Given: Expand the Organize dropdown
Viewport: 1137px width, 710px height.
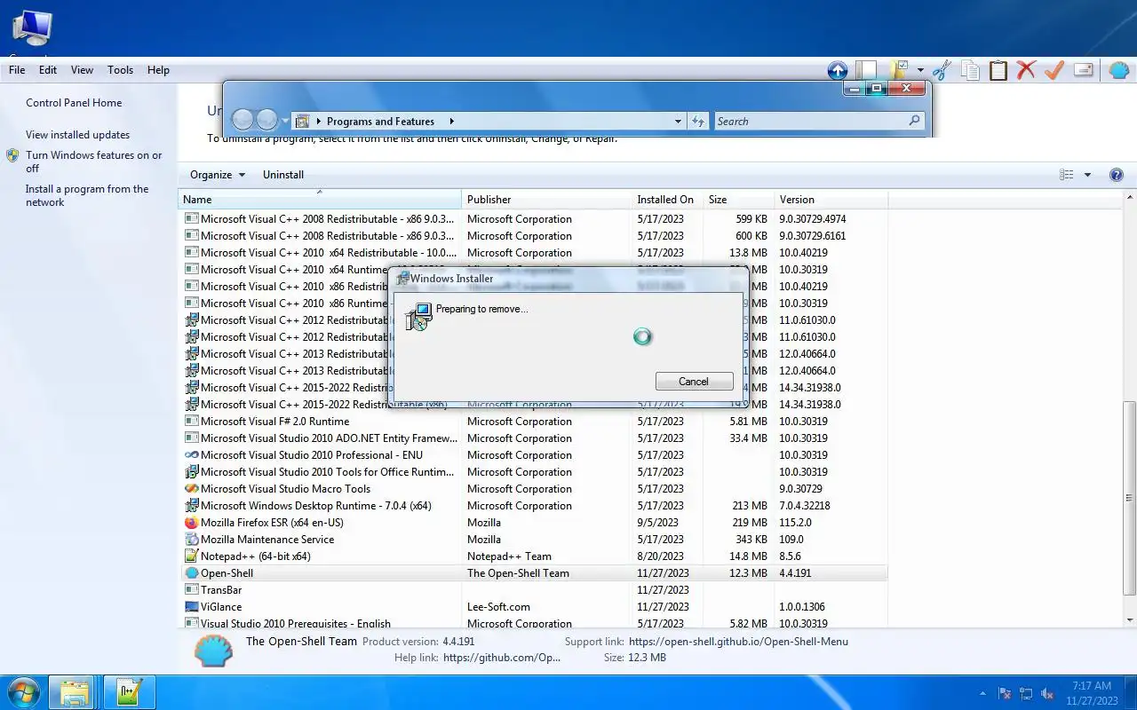Looking at the screenshot, I should pos(218,175).
